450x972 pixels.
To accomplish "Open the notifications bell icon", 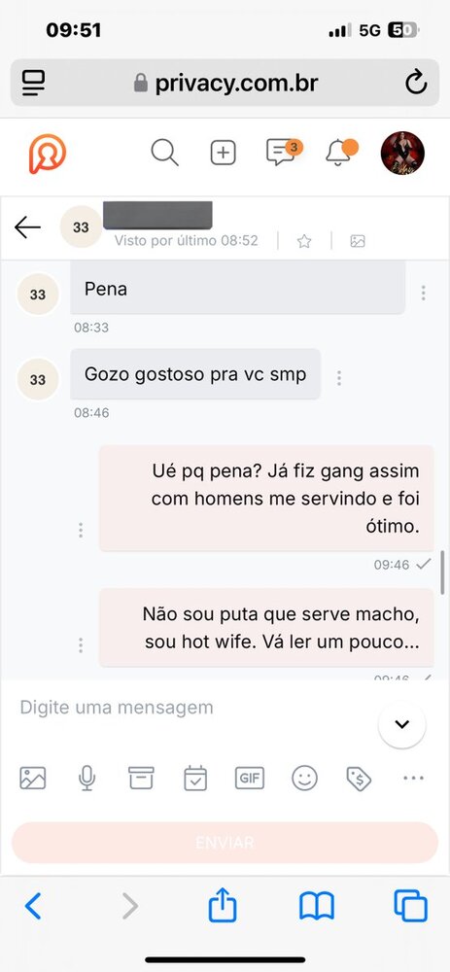I will pos(341,152).
